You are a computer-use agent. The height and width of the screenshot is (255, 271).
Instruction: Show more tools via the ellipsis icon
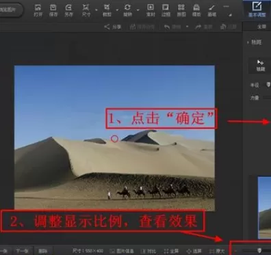pyautogui.click(x=226, y=6)
